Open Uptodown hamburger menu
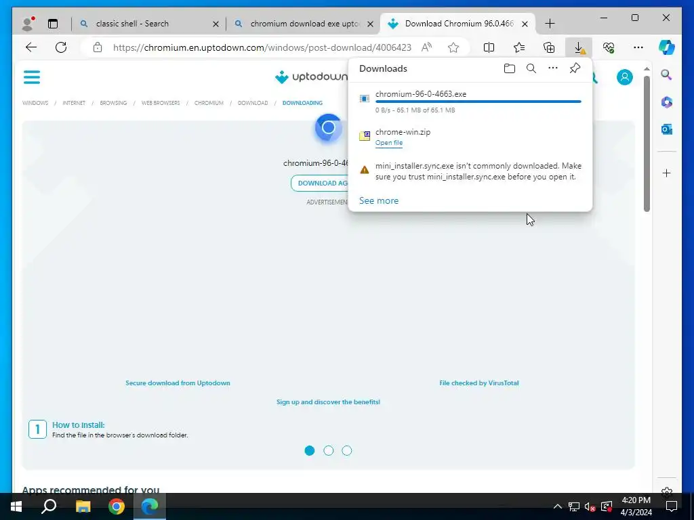The width and height of the screenshot is (694, 520). click(32, 77)
